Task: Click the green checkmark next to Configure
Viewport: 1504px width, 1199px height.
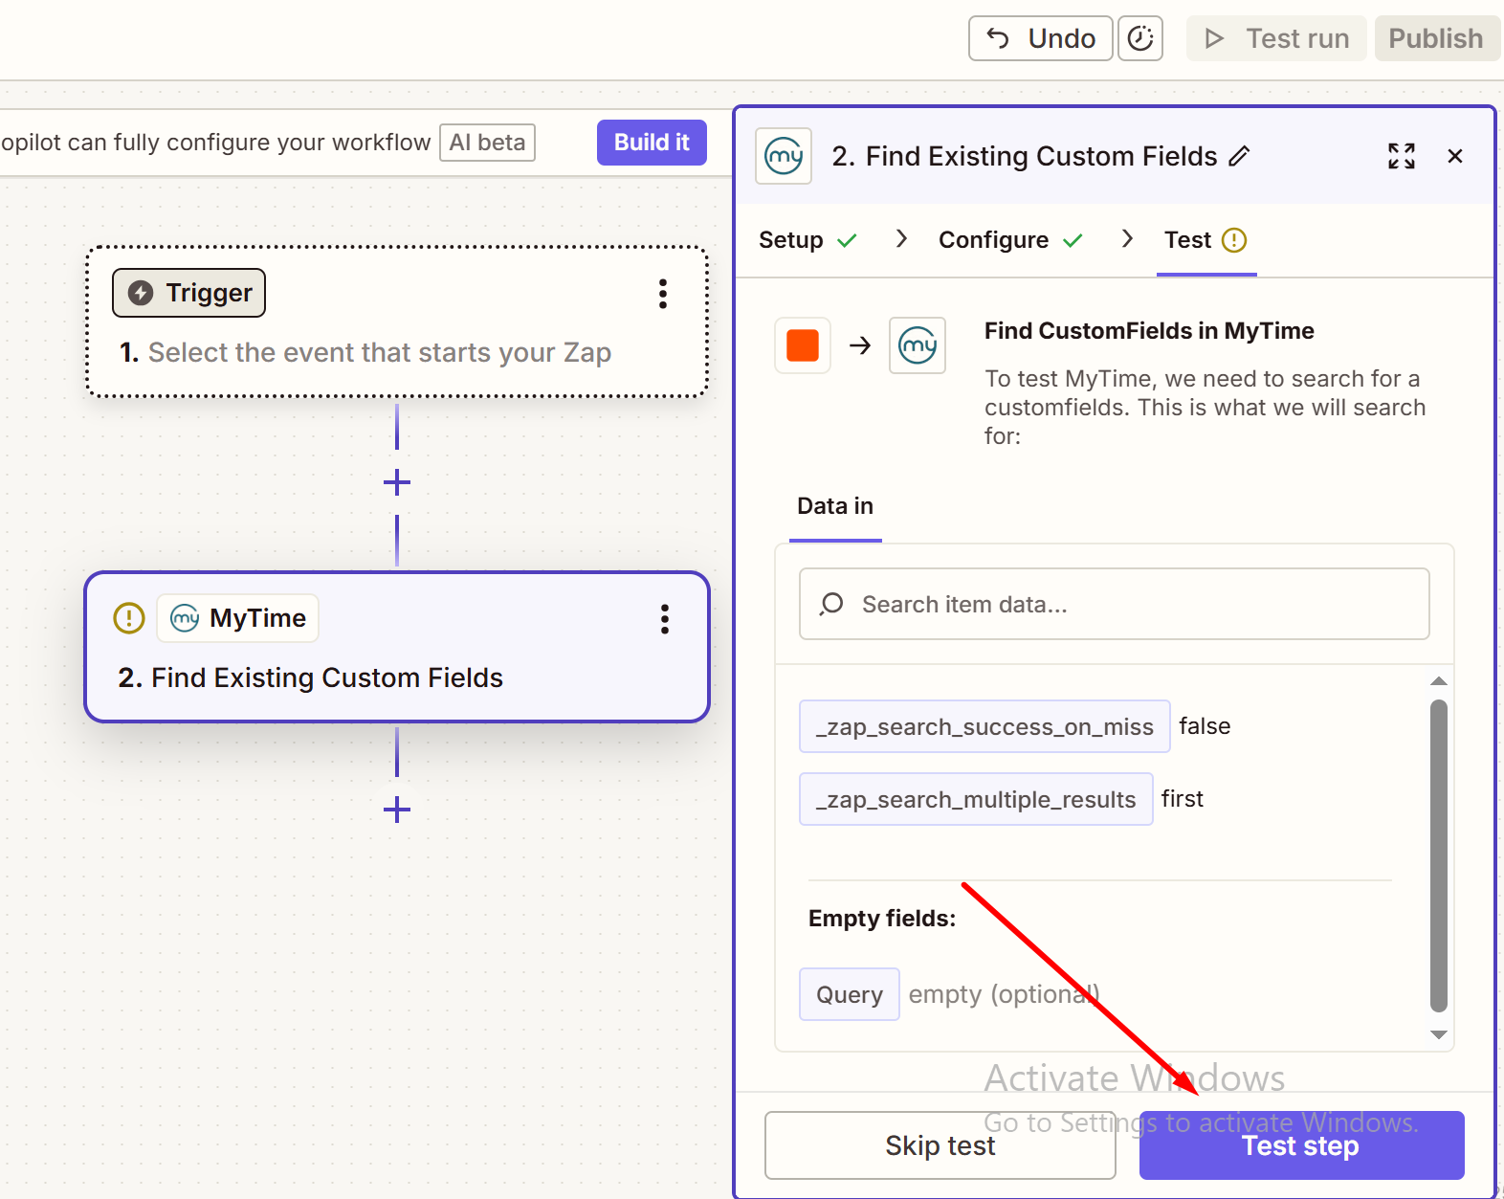Action: click(1073, 240)
